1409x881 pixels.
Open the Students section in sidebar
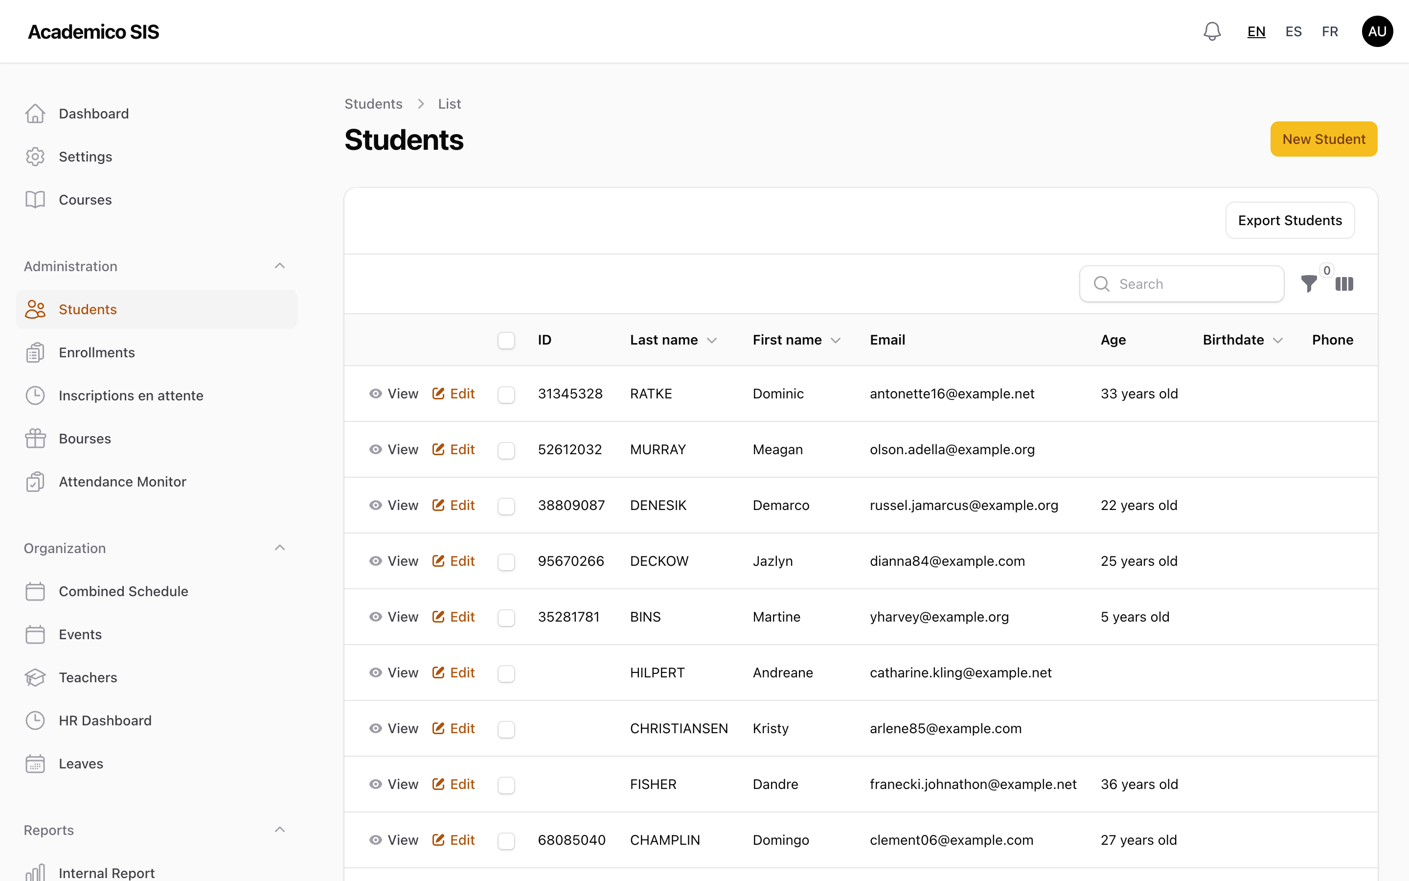[88, 309]
